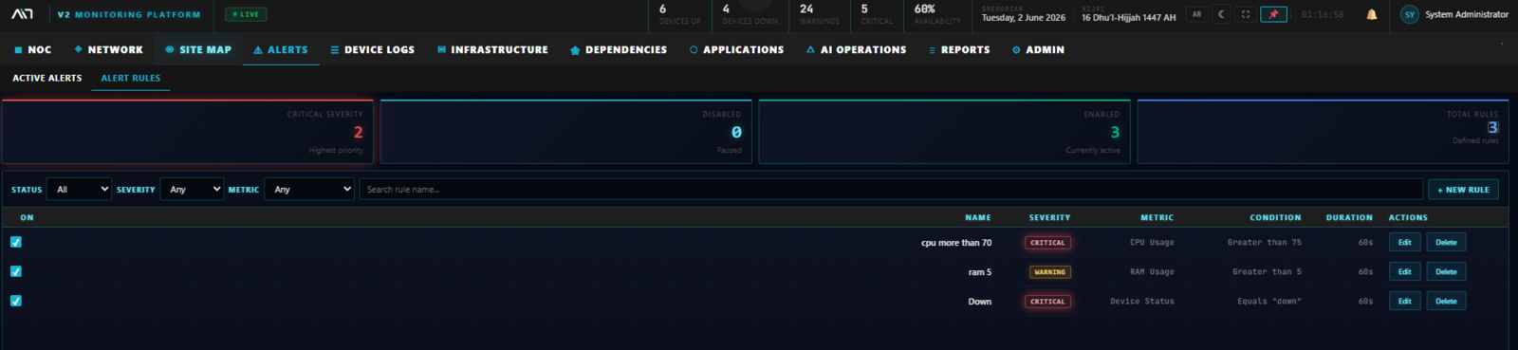Switch language with the AR button
This screenshot has width=1518, height=350.
tap(1196, 14)
